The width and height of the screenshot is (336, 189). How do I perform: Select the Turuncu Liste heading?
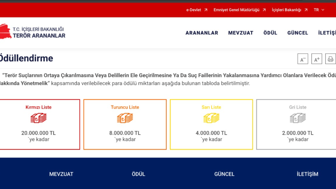pyautogui.click(x=125, y=107)
